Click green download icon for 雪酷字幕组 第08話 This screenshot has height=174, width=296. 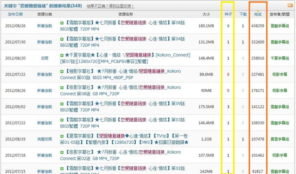62,23
